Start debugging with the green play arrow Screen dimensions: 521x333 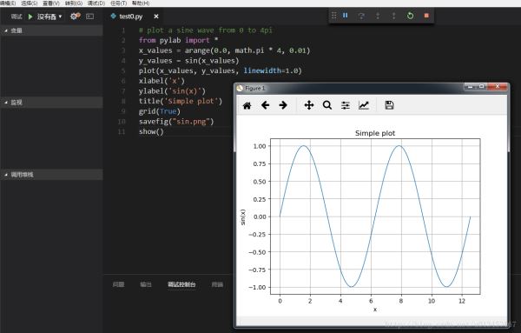pos(30,17)
